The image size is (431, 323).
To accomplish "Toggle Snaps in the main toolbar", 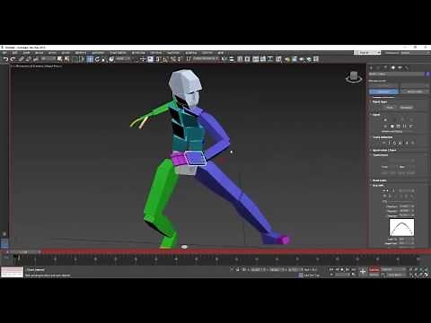I will (x=158, y=59).
